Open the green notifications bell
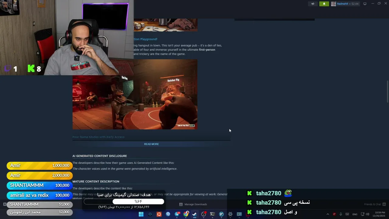The width and height of the screenshot is (389, 219). tap(324, 4)
